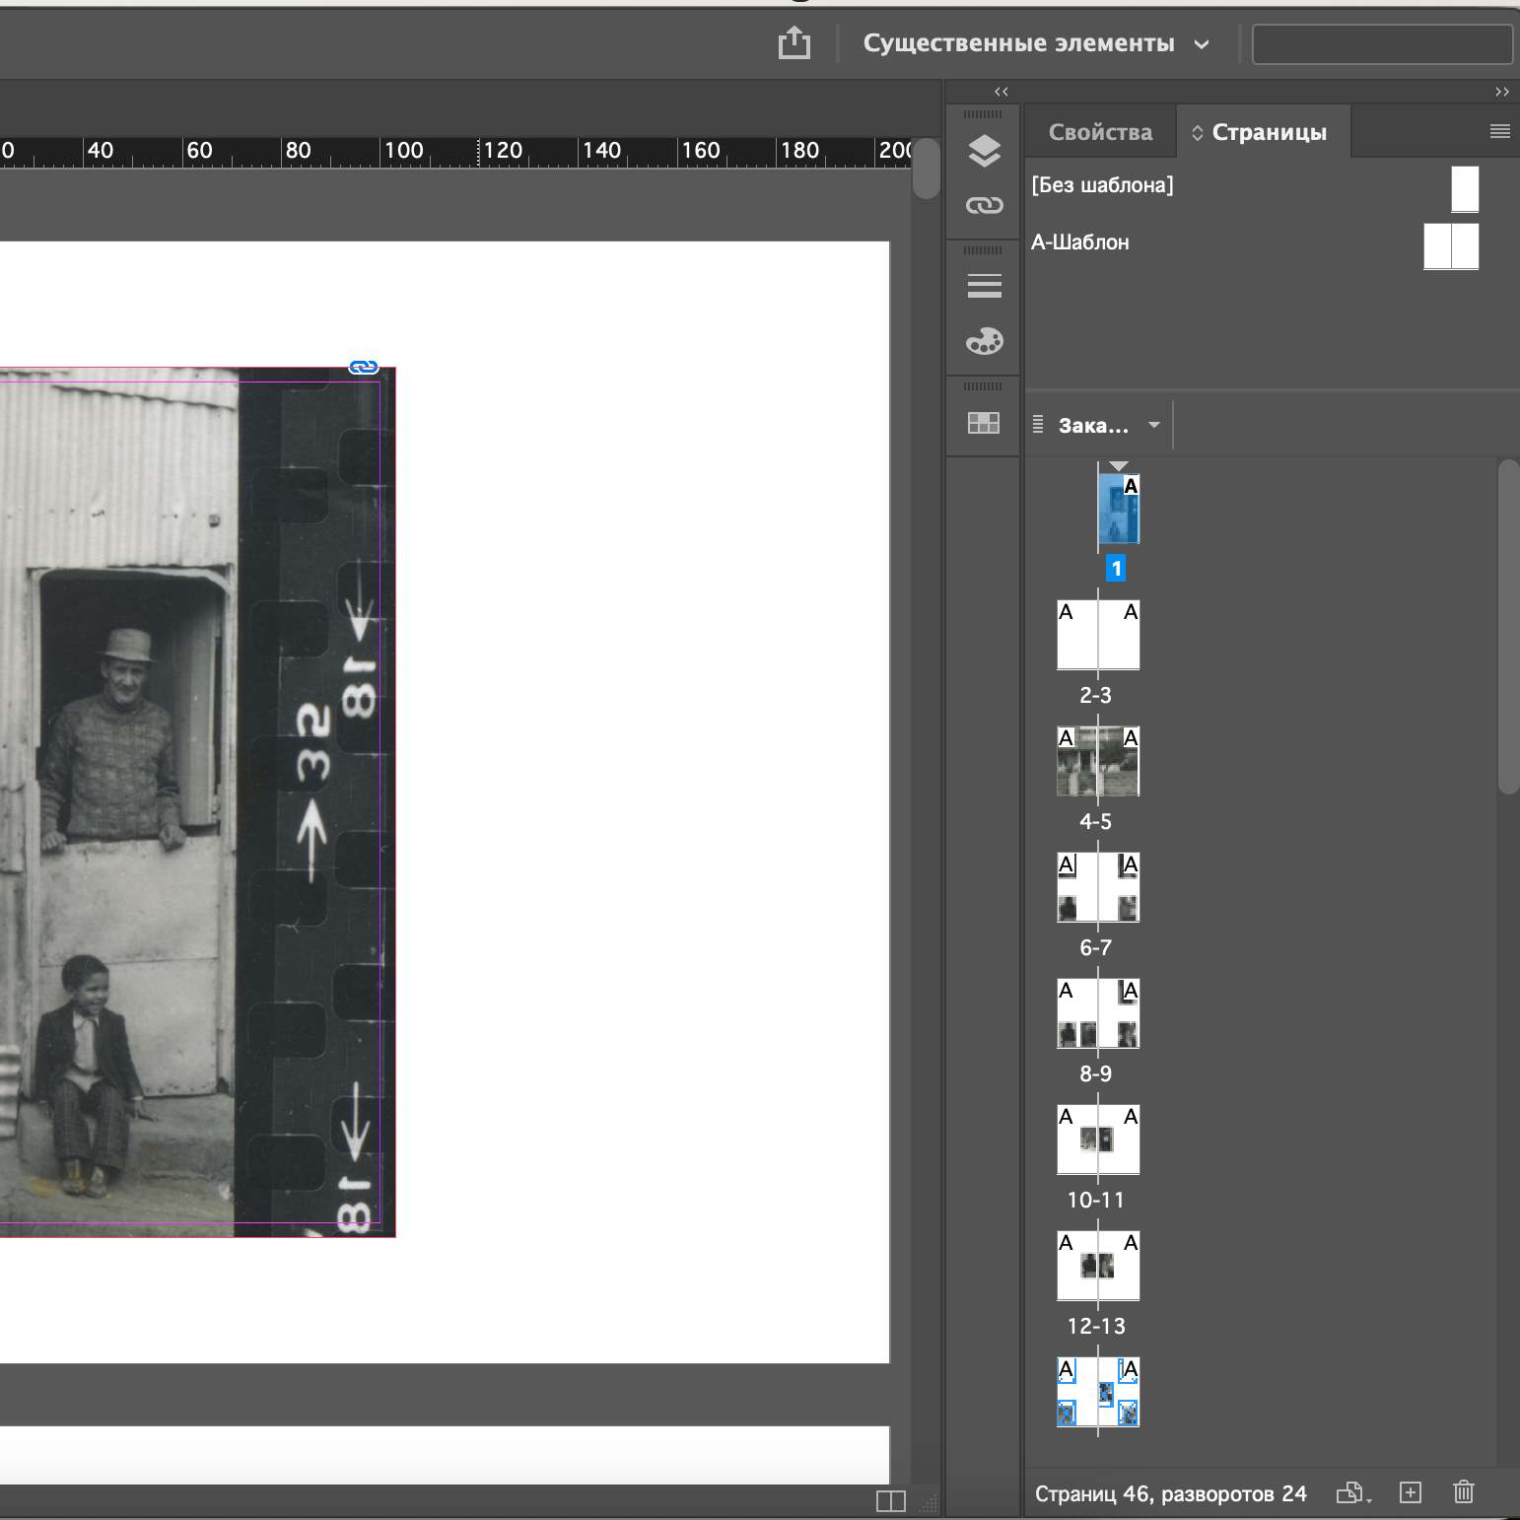Click the А-Шаблон spread thumbnail
This screenshot has height=1520, width=1520.
(x=1451, y=245)
